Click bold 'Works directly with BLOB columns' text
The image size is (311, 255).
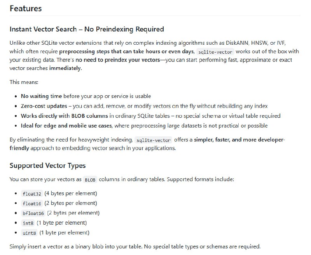[x=64, y=116]
